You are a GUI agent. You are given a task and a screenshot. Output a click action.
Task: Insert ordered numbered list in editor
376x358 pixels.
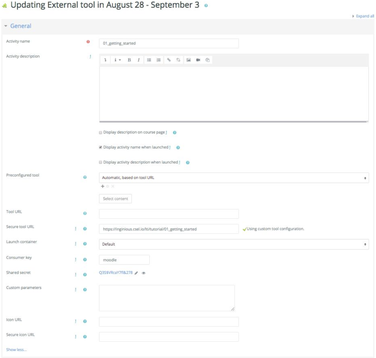coord(159,60)
